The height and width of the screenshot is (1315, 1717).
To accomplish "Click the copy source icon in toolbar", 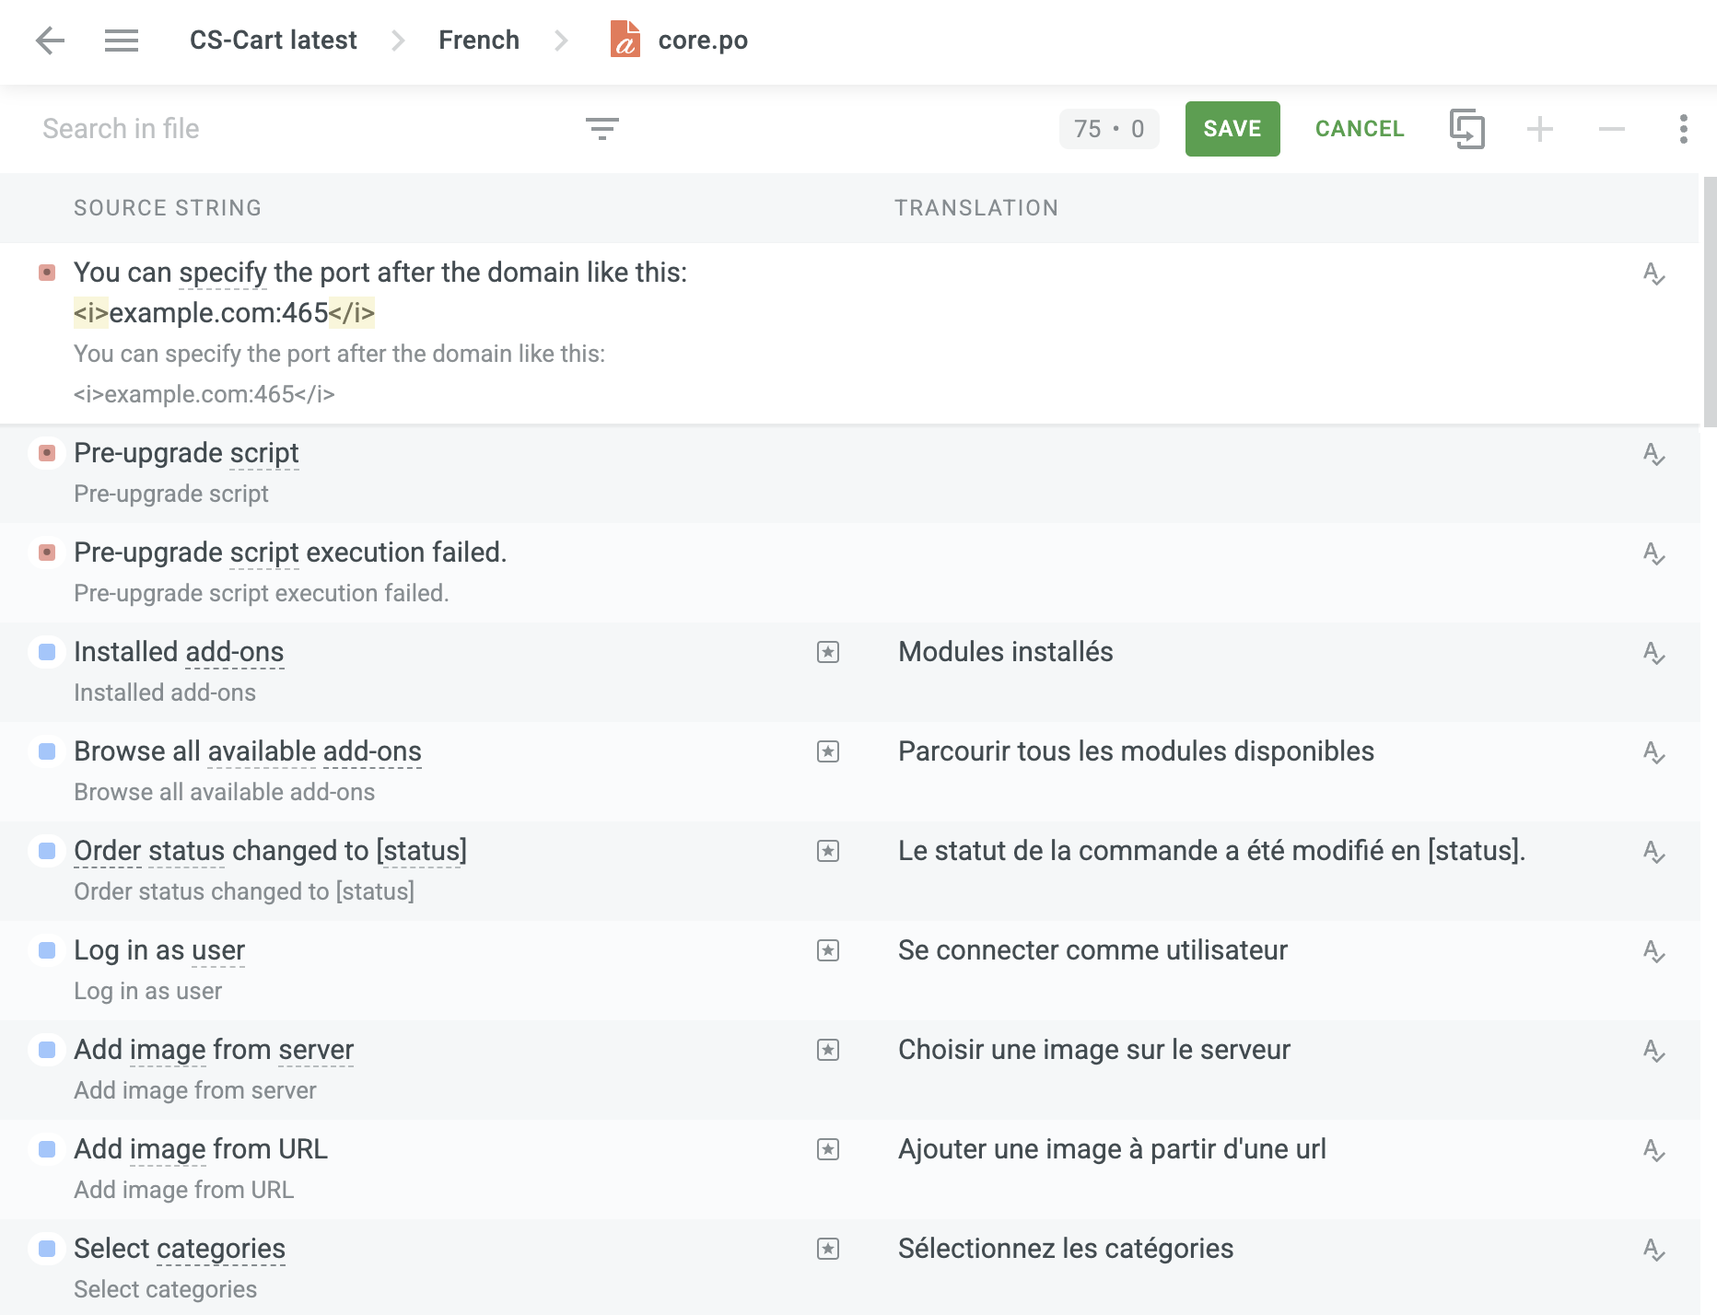I will pos(1466,129).
